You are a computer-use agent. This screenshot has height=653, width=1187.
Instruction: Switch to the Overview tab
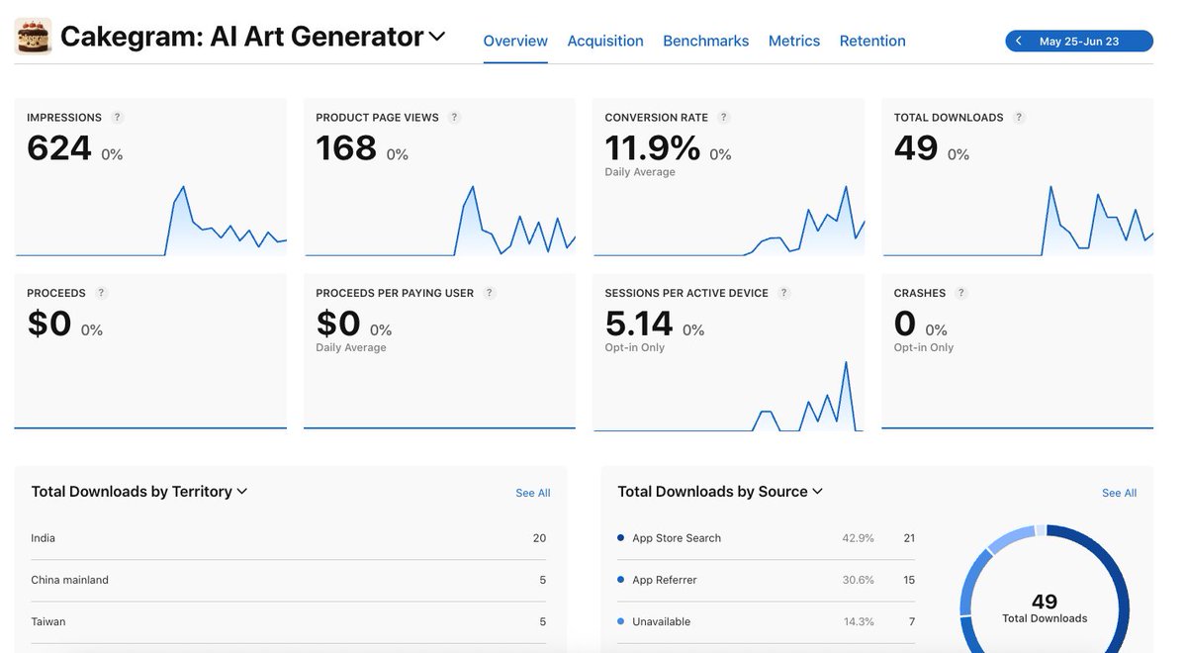click(x=515, y=41)
